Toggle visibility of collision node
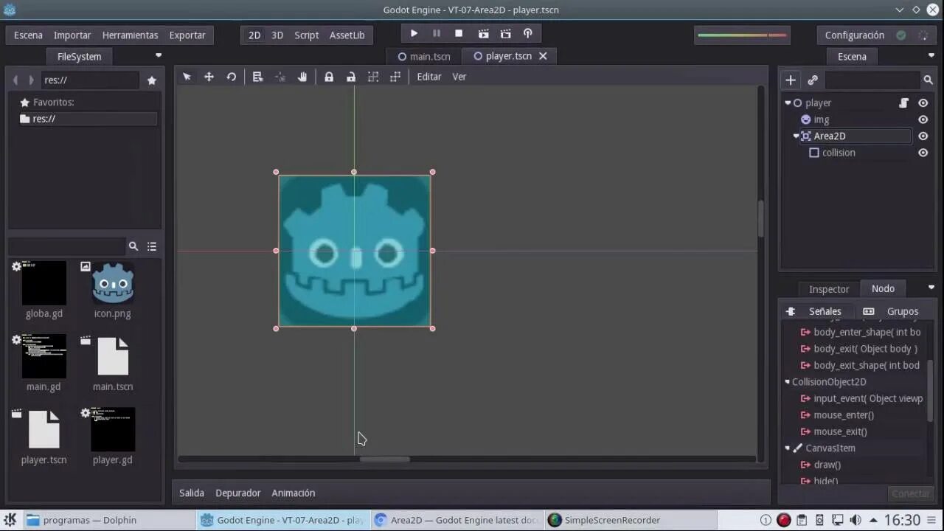Image resolution: width=944 pixels, height=531 pixels. tap(923, 153)
